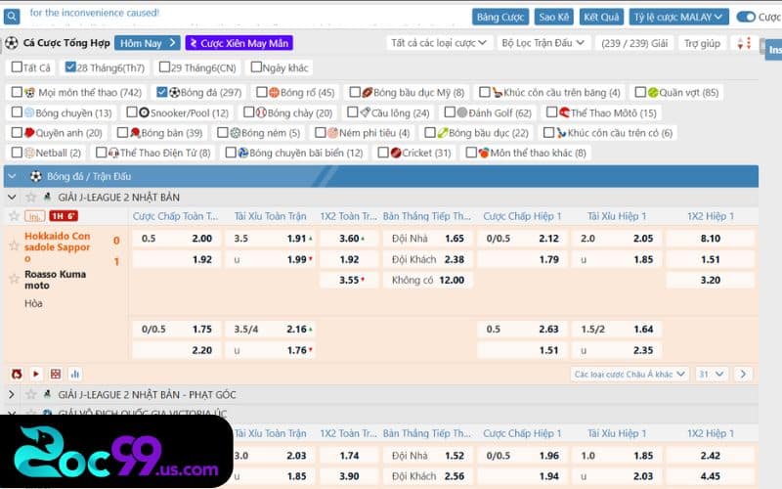
Task: Open the Bảng Cược tab
Action: click(500, 17)
